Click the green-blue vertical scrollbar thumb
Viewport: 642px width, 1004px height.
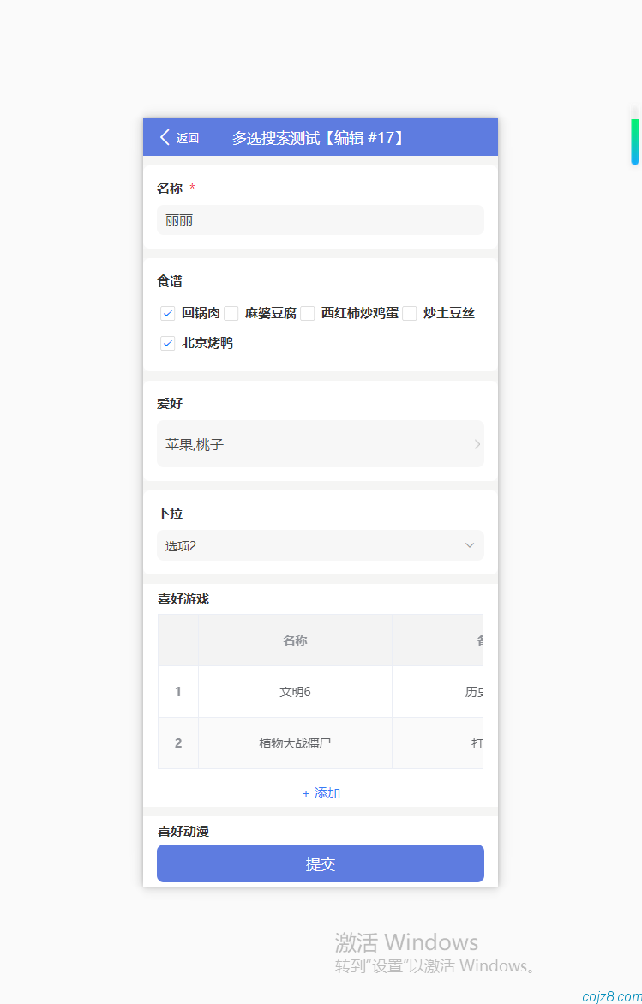(x=635, y=141)
